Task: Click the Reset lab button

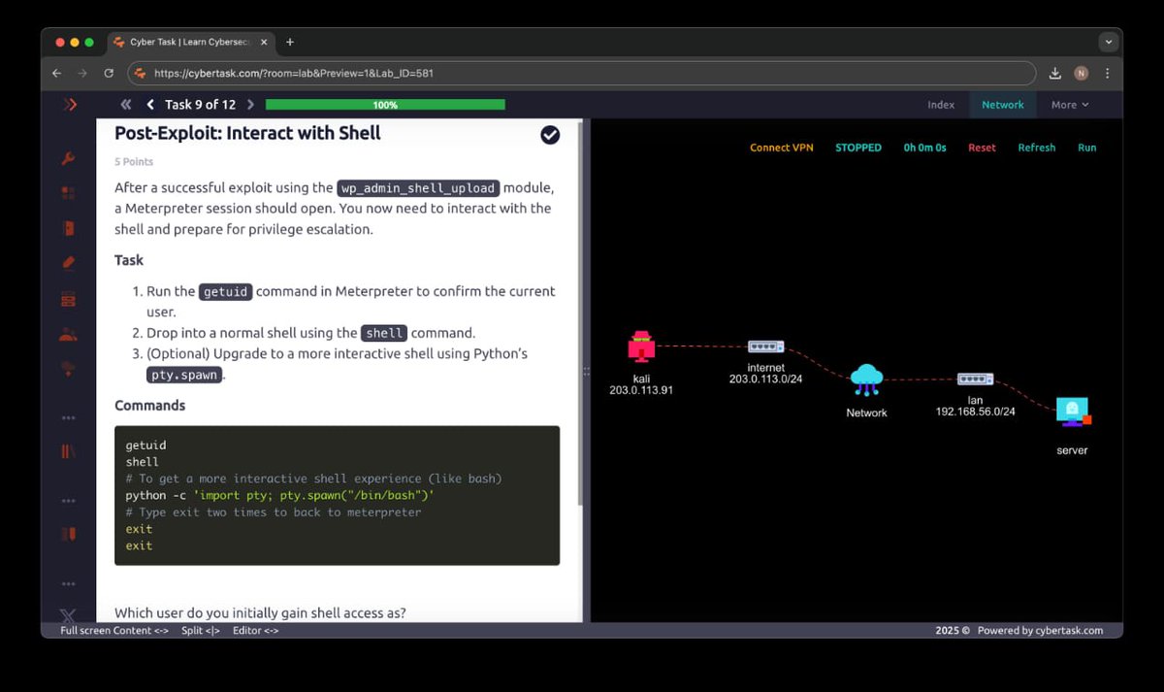Action: click(x=982, y=148)
